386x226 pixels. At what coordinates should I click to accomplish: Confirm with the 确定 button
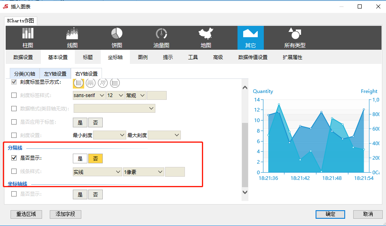coord(330,214)
